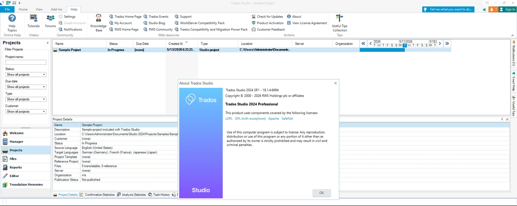This screenshot has width=517, height=206.
Task: Switch to the Add-Ins ribbon tab
Action: [57, 9]
